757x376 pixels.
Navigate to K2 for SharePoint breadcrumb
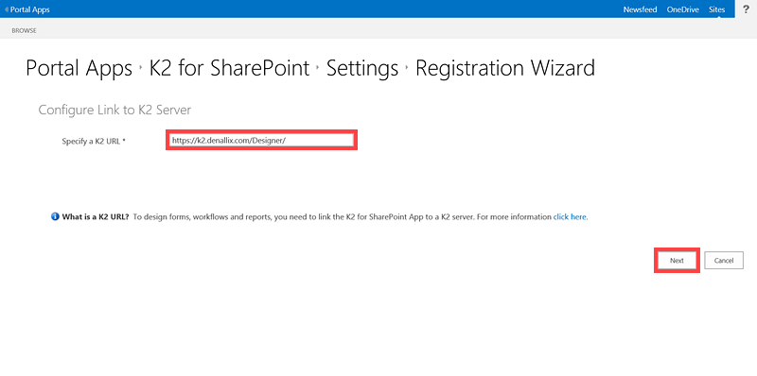229,68
